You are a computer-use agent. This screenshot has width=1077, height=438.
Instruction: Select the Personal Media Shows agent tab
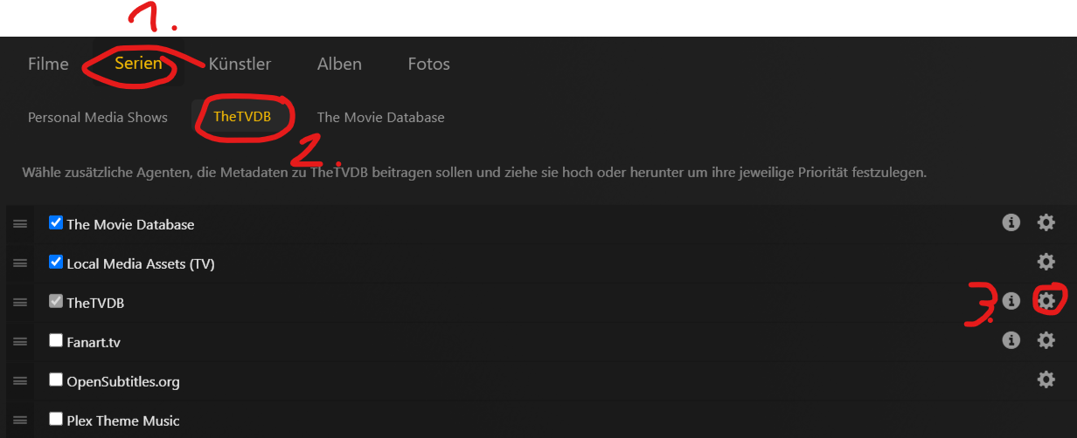click(x=98, y=117)
